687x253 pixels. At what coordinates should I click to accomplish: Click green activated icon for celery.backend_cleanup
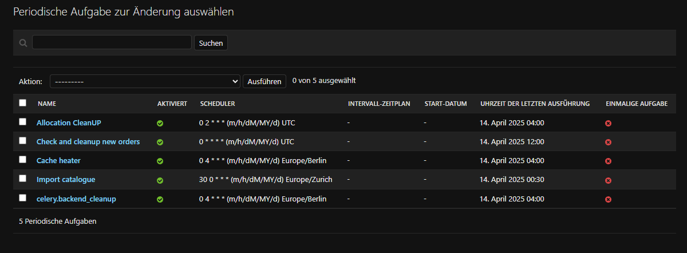160,199
